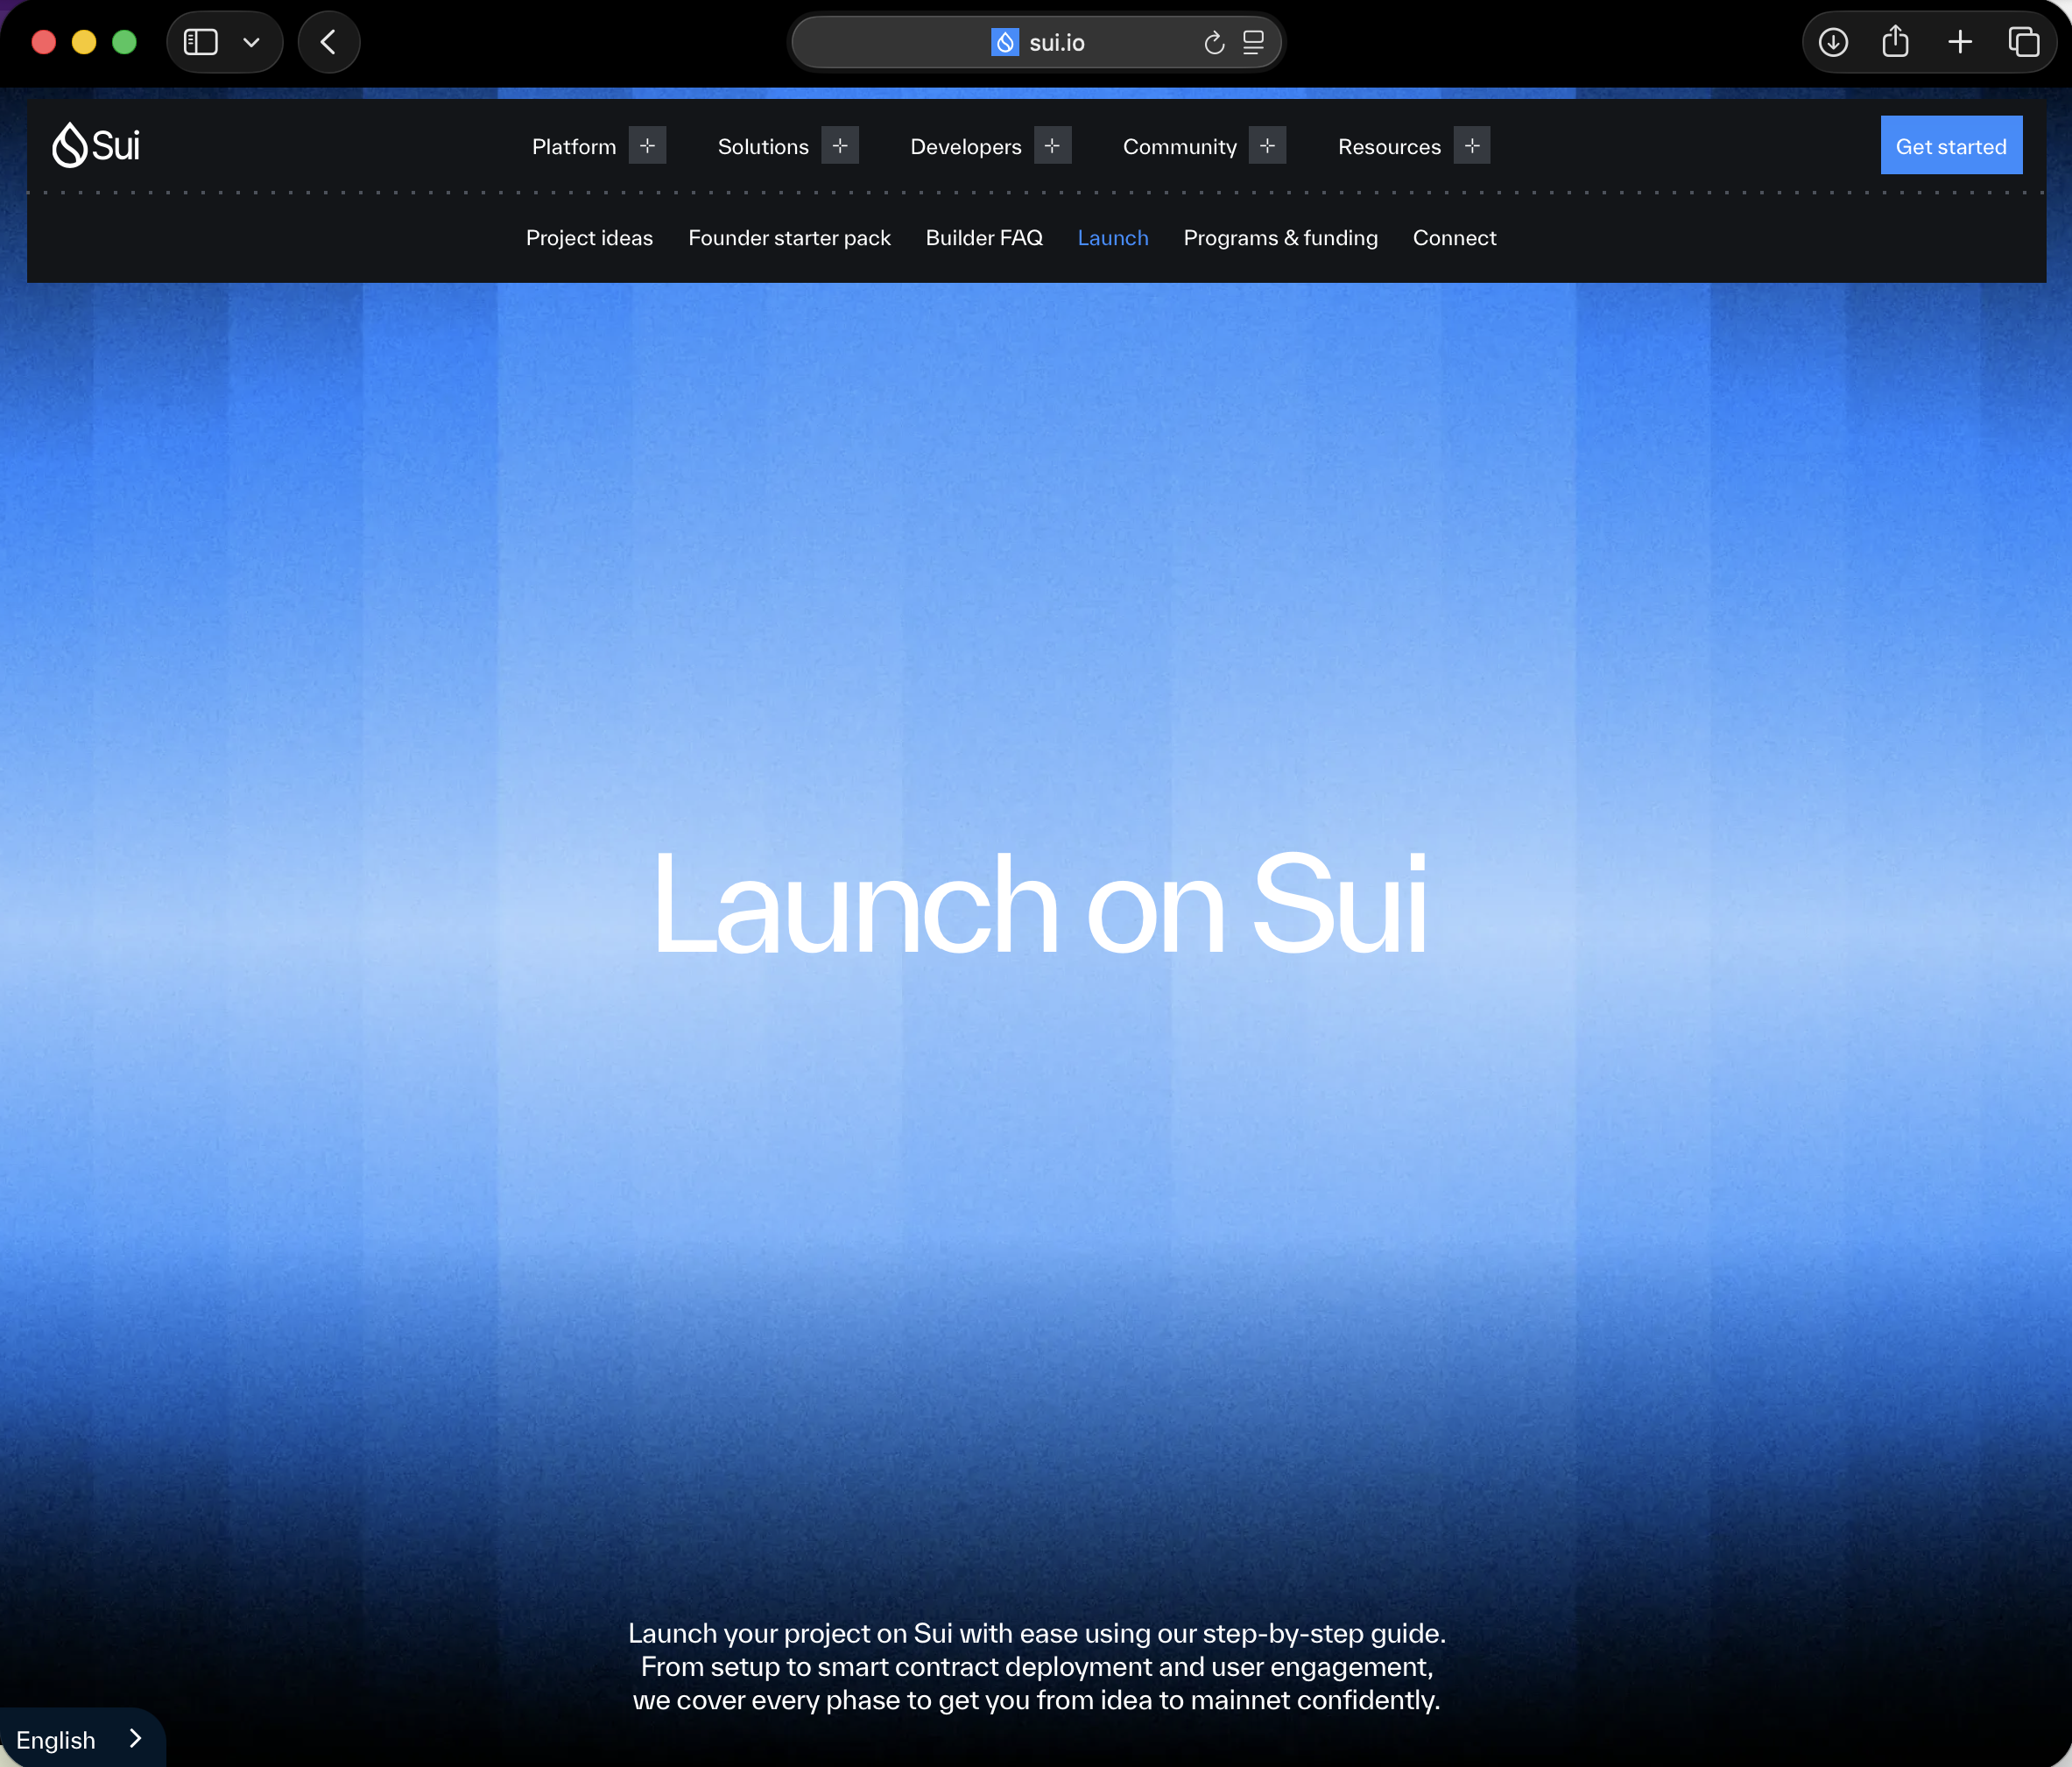Viewport: 2072px width, 1767px height.
Task: Close the window with red button
Action: [44, 42]
